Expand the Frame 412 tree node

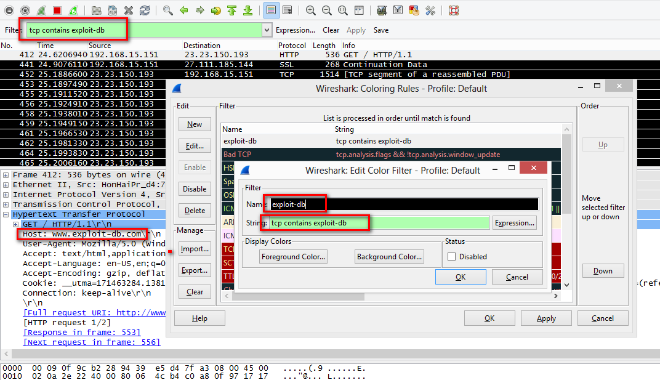tap(6, 175)
